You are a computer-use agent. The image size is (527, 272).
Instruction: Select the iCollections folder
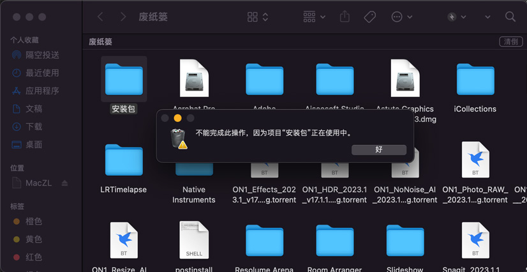475,80
